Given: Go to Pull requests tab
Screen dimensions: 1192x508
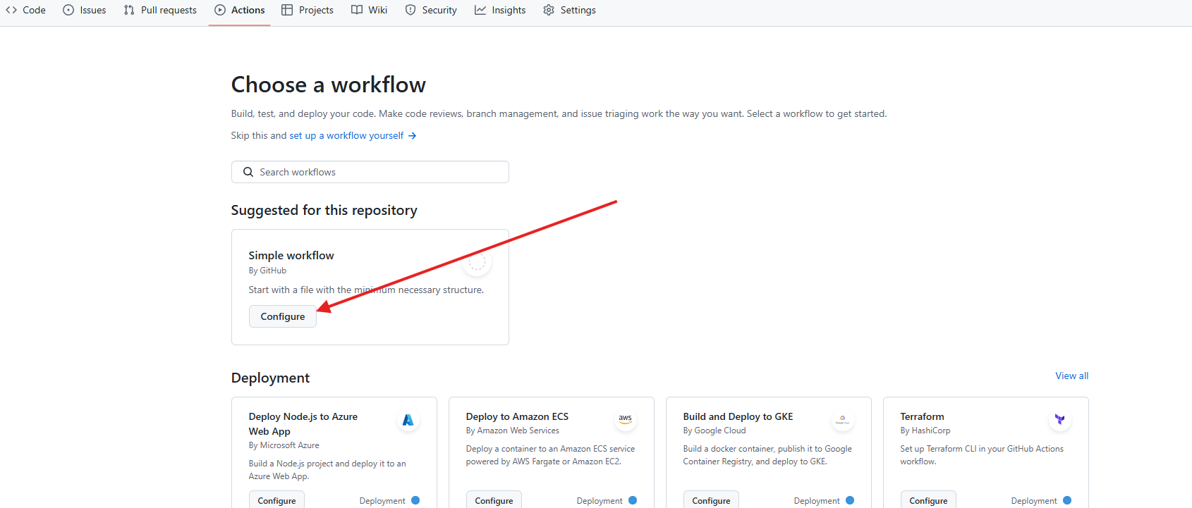Looking at the screenshot, I should (x=160, y=10).
